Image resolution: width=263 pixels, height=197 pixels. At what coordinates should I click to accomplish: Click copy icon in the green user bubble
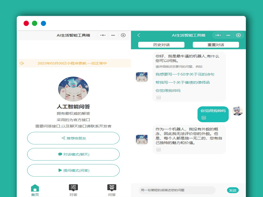[x=203, y=118]
